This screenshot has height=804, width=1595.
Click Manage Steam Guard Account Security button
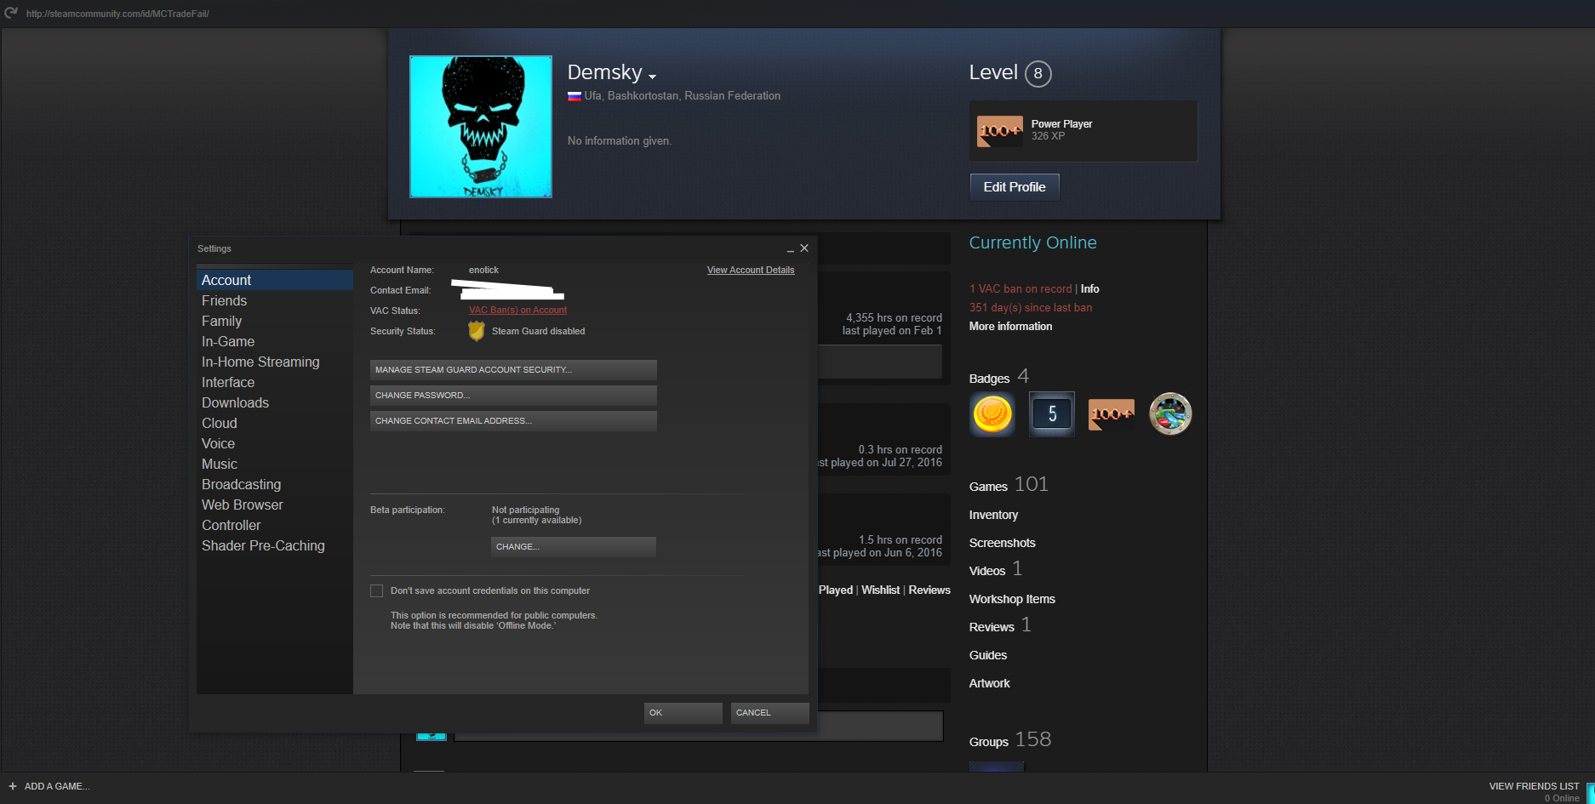click(x=513, y=370)
